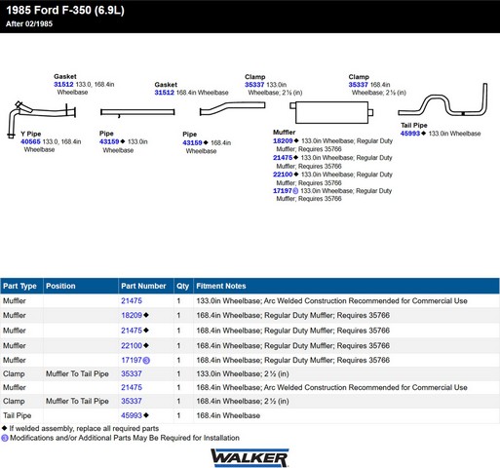
Task: Open muffler 18209 link in the diagram
Action: 283,140
